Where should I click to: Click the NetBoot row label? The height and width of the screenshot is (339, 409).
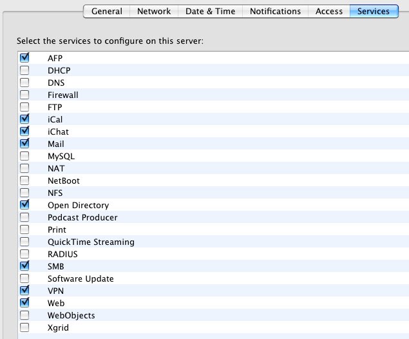tap(64, 181)
